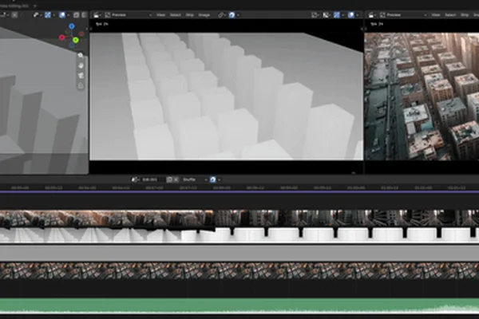Select the plain grey strip in the sequencer

(x=239, y=253)
